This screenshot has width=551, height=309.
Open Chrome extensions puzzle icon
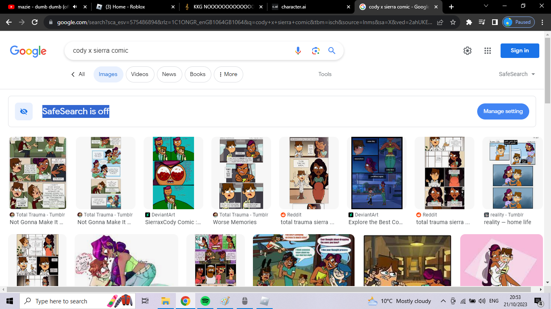(x=469, y=22)
